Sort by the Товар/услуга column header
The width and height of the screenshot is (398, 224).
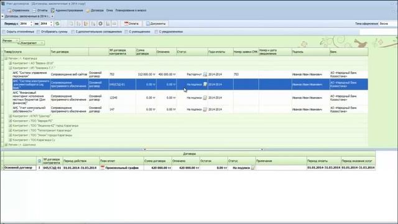(27, 52)
